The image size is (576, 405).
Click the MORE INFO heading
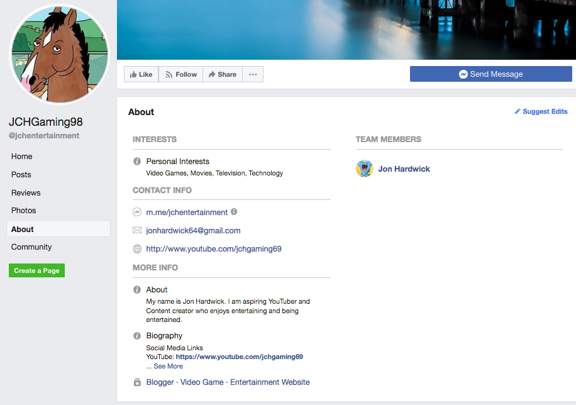(155, 267)
